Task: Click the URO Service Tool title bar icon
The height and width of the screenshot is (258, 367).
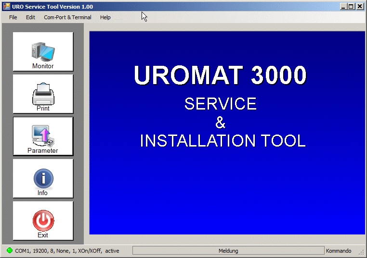Action: 6,7
